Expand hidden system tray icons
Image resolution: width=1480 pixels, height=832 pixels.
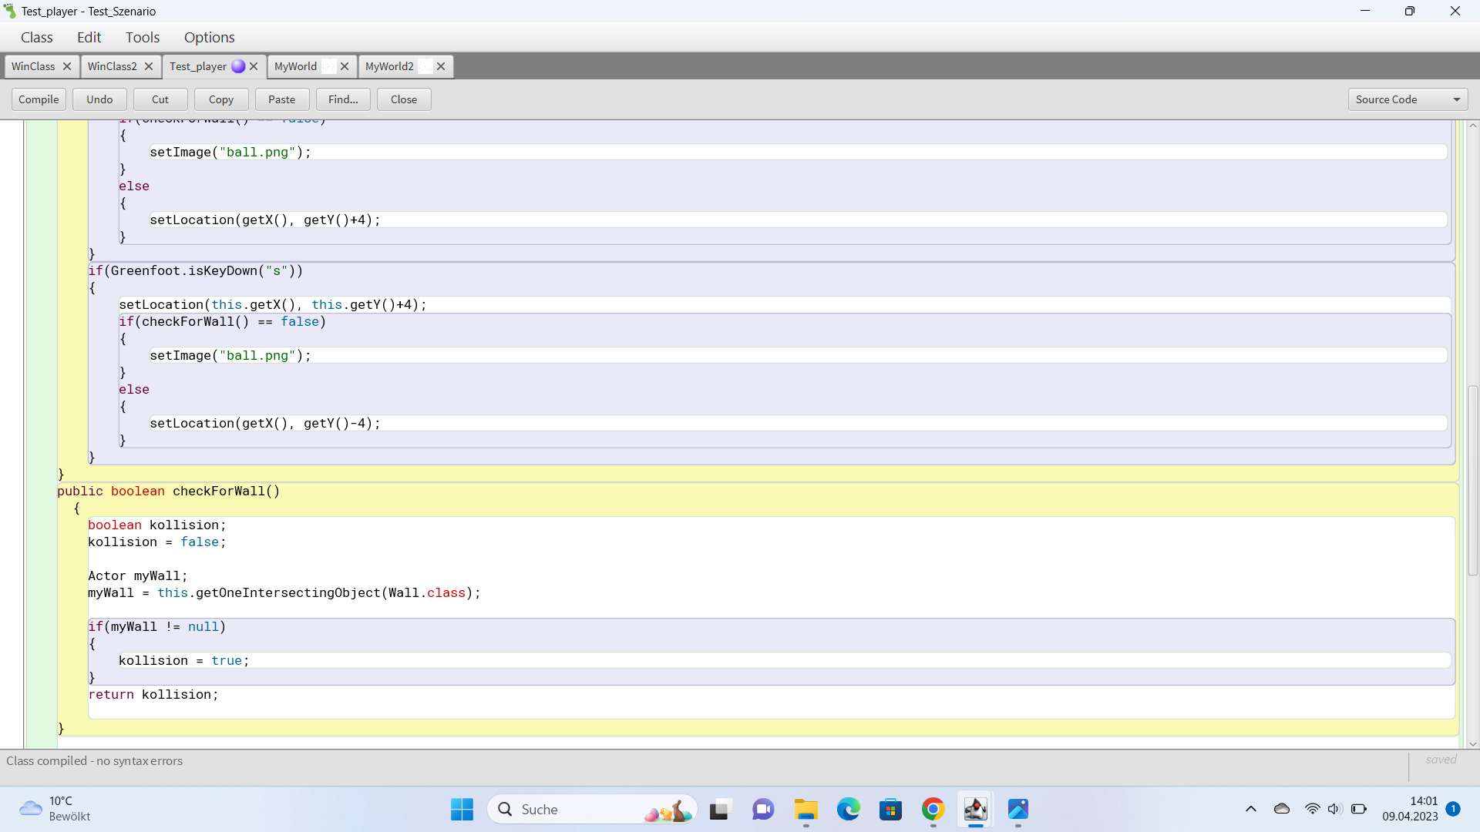point(1250,809)
